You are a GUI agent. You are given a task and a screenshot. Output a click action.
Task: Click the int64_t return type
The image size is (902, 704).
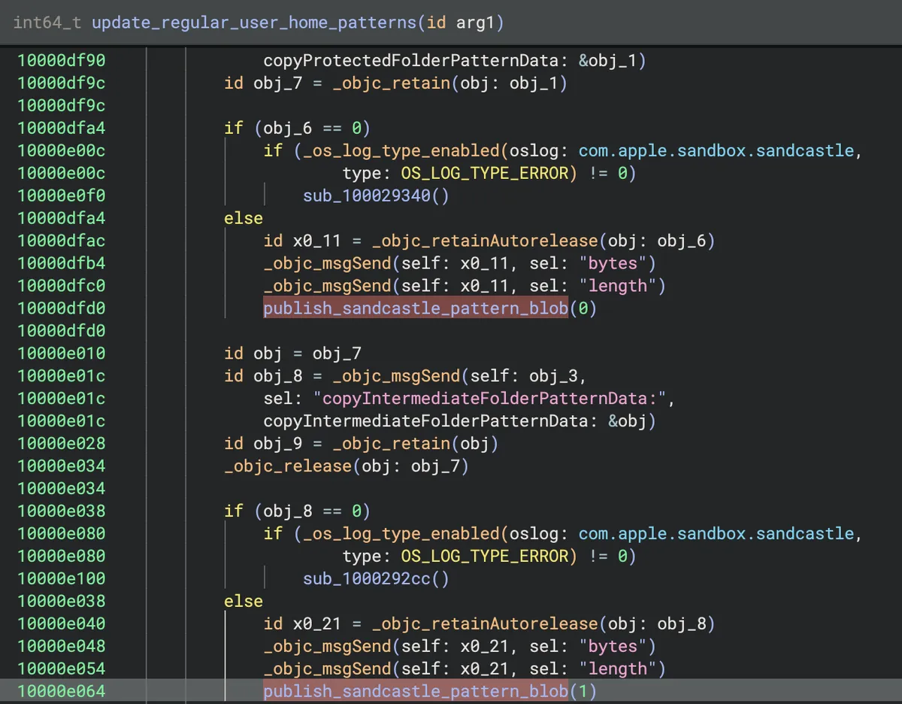pos(48,23)
